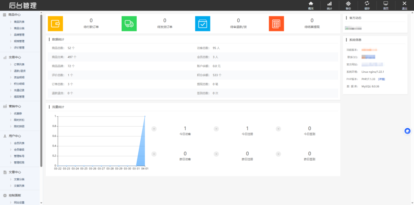Open 退款/退货 in the sidebar

[x=19, y=71]
